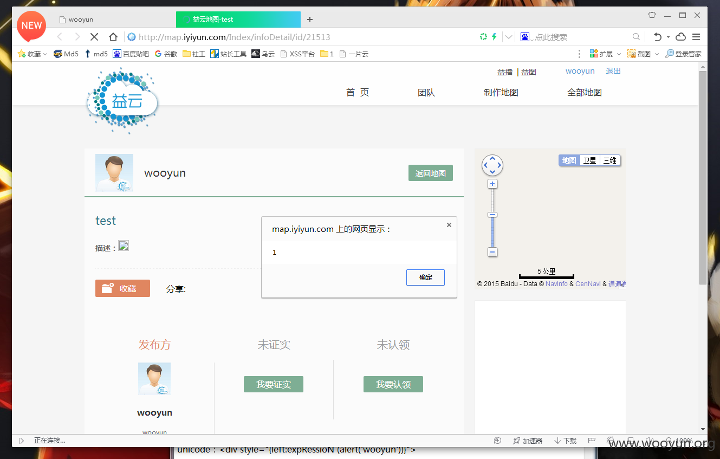Screen dimensions: 720x459
Task: Close the alert dialog with X
Action: pos(449,225)
